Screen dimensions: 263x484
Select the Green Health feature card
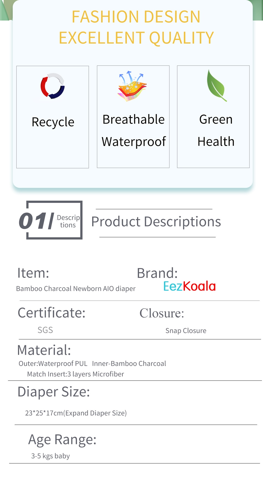213,117
